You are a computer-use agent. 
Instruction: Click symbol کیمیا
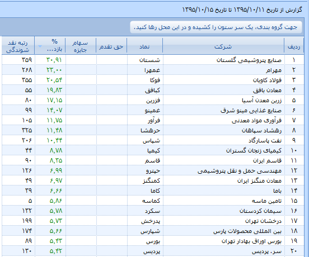click(154, 151)
